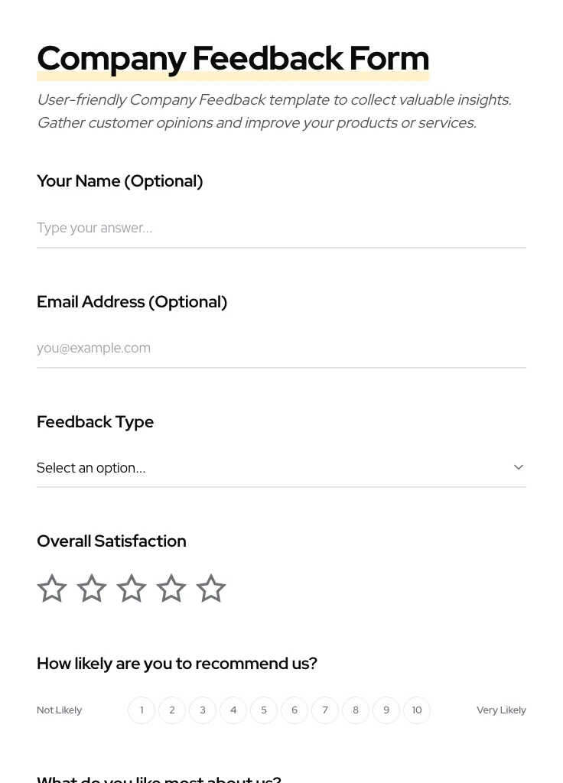Viewport: 563px width, 783px height.
Task: Give five stars overall satisfaction
Action: [x=211, y=589]
